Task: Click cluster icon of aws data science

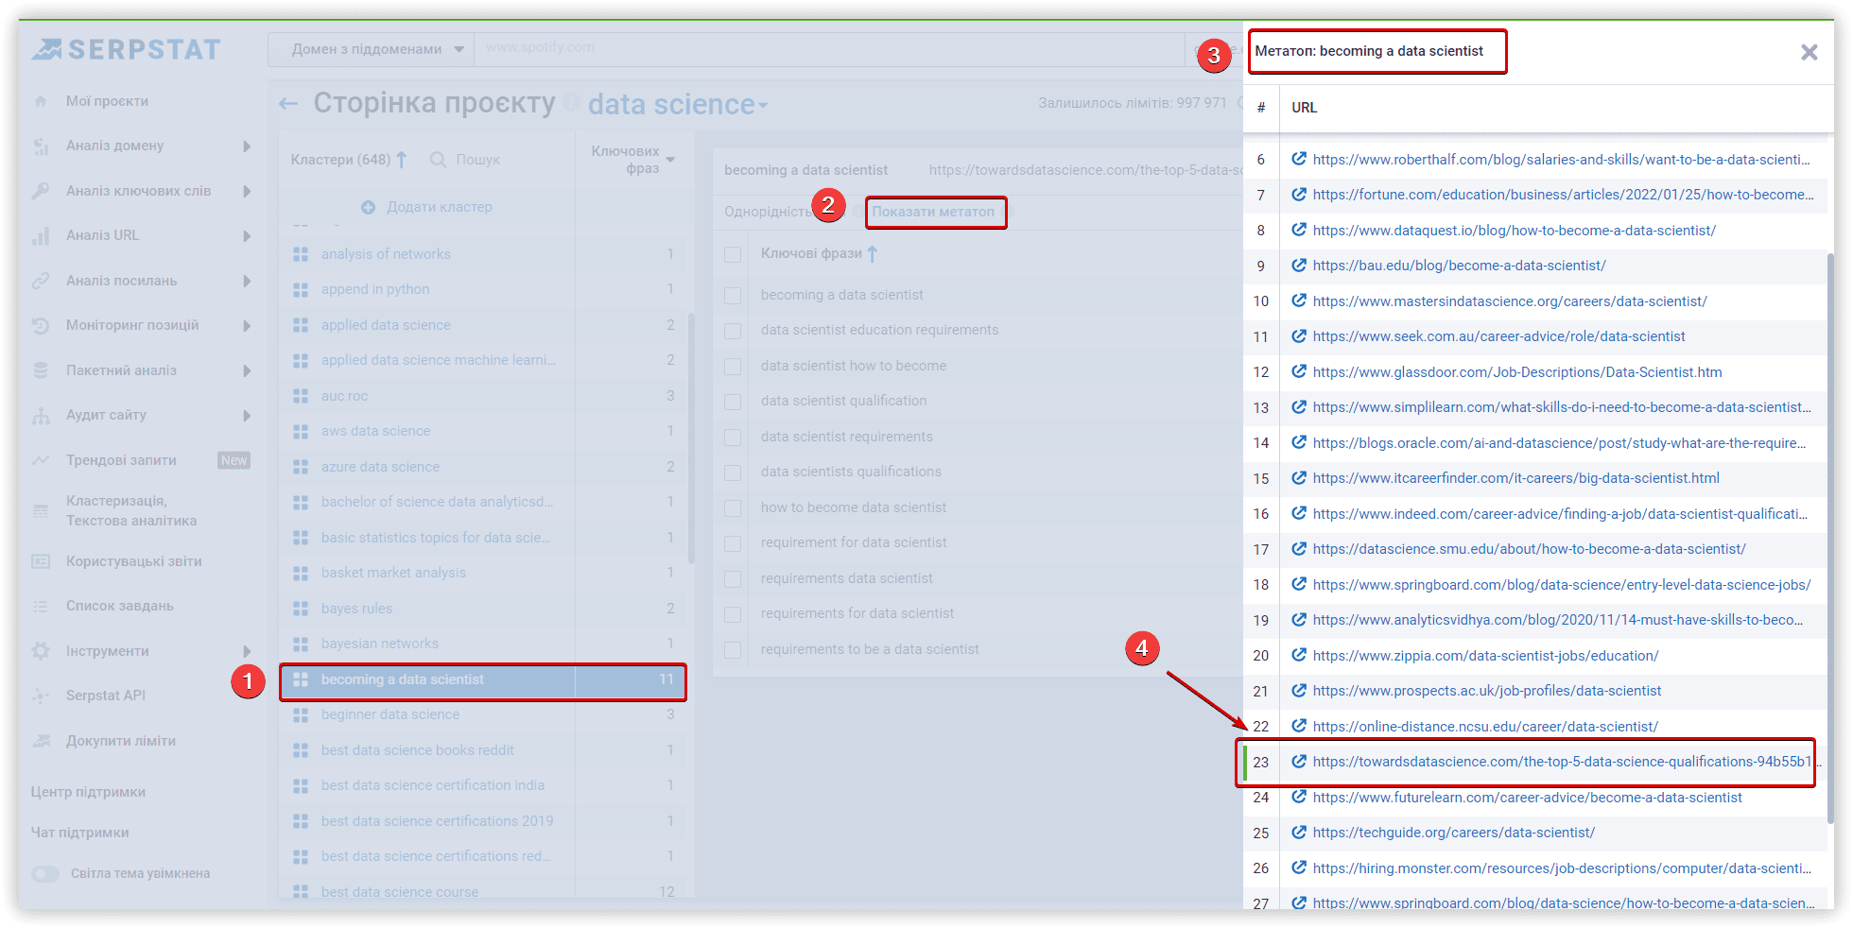Action: point(301,431)
